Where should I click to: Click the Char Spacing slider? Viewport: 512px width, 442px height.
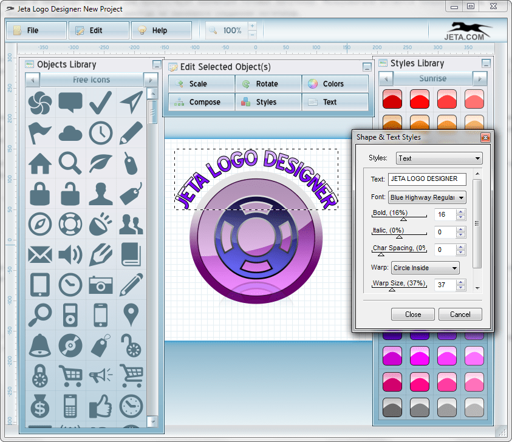pyautogui.click(x=400, y=253)
